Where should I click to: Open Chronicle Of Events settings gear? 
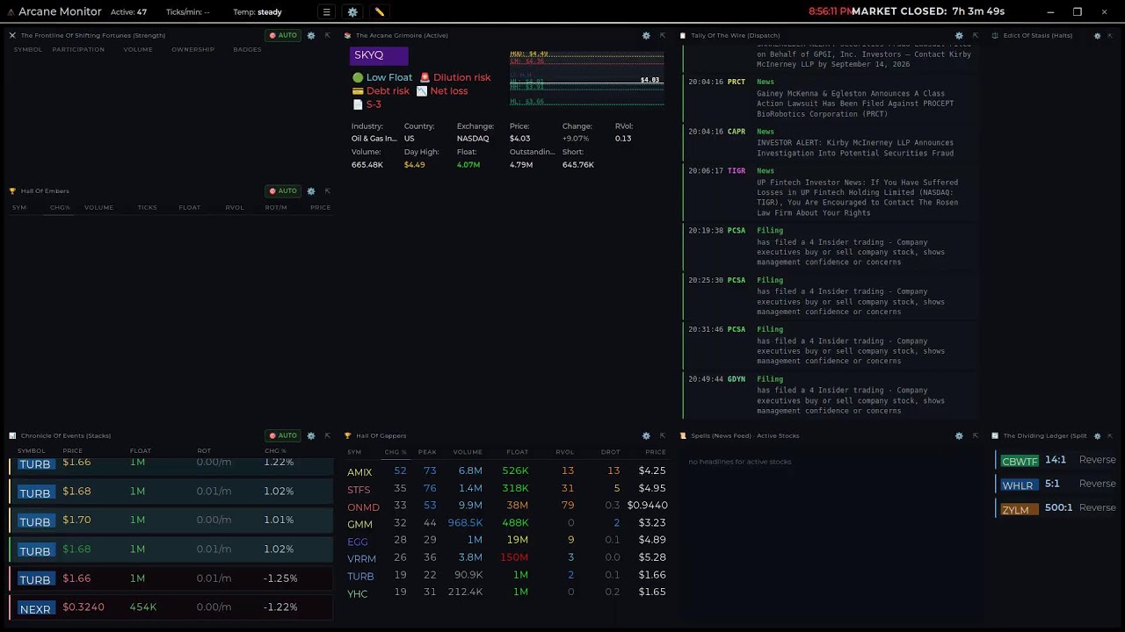[311, 435]
